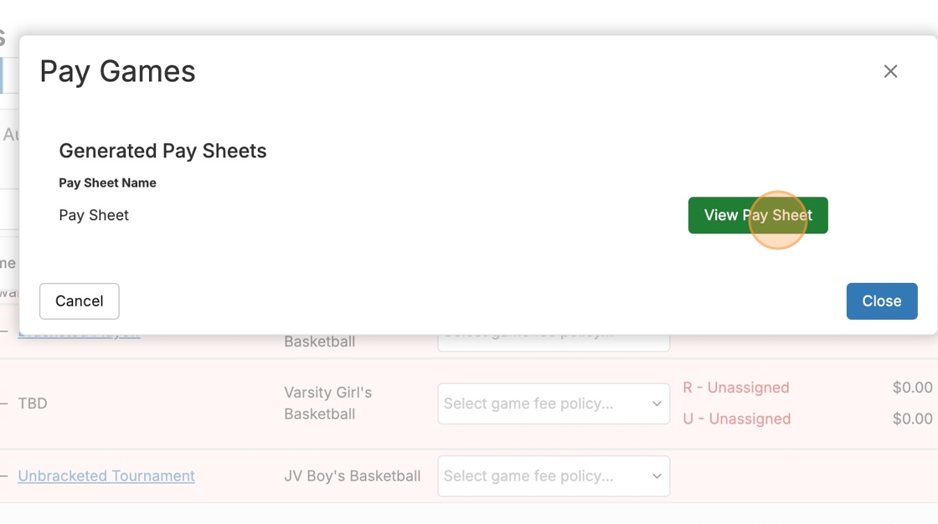Close Pay Games dialog with X icon

pyautogui.click(x=890, y=72)
